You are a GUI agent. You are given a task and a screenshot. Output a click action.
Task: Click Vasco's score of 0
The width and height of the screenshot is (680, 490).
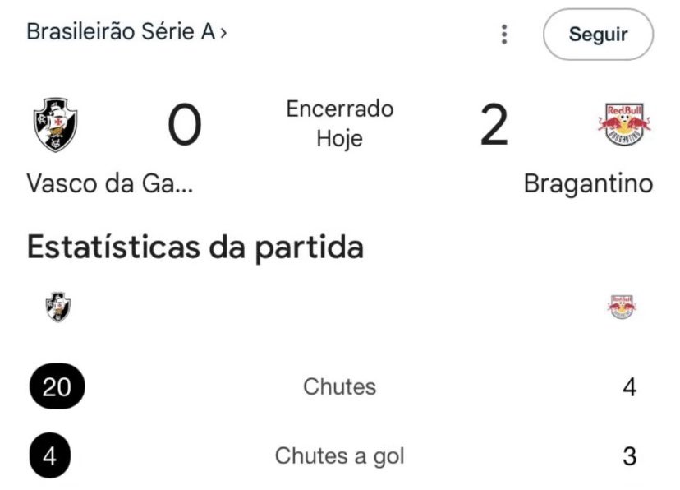[x=185, y=126]
